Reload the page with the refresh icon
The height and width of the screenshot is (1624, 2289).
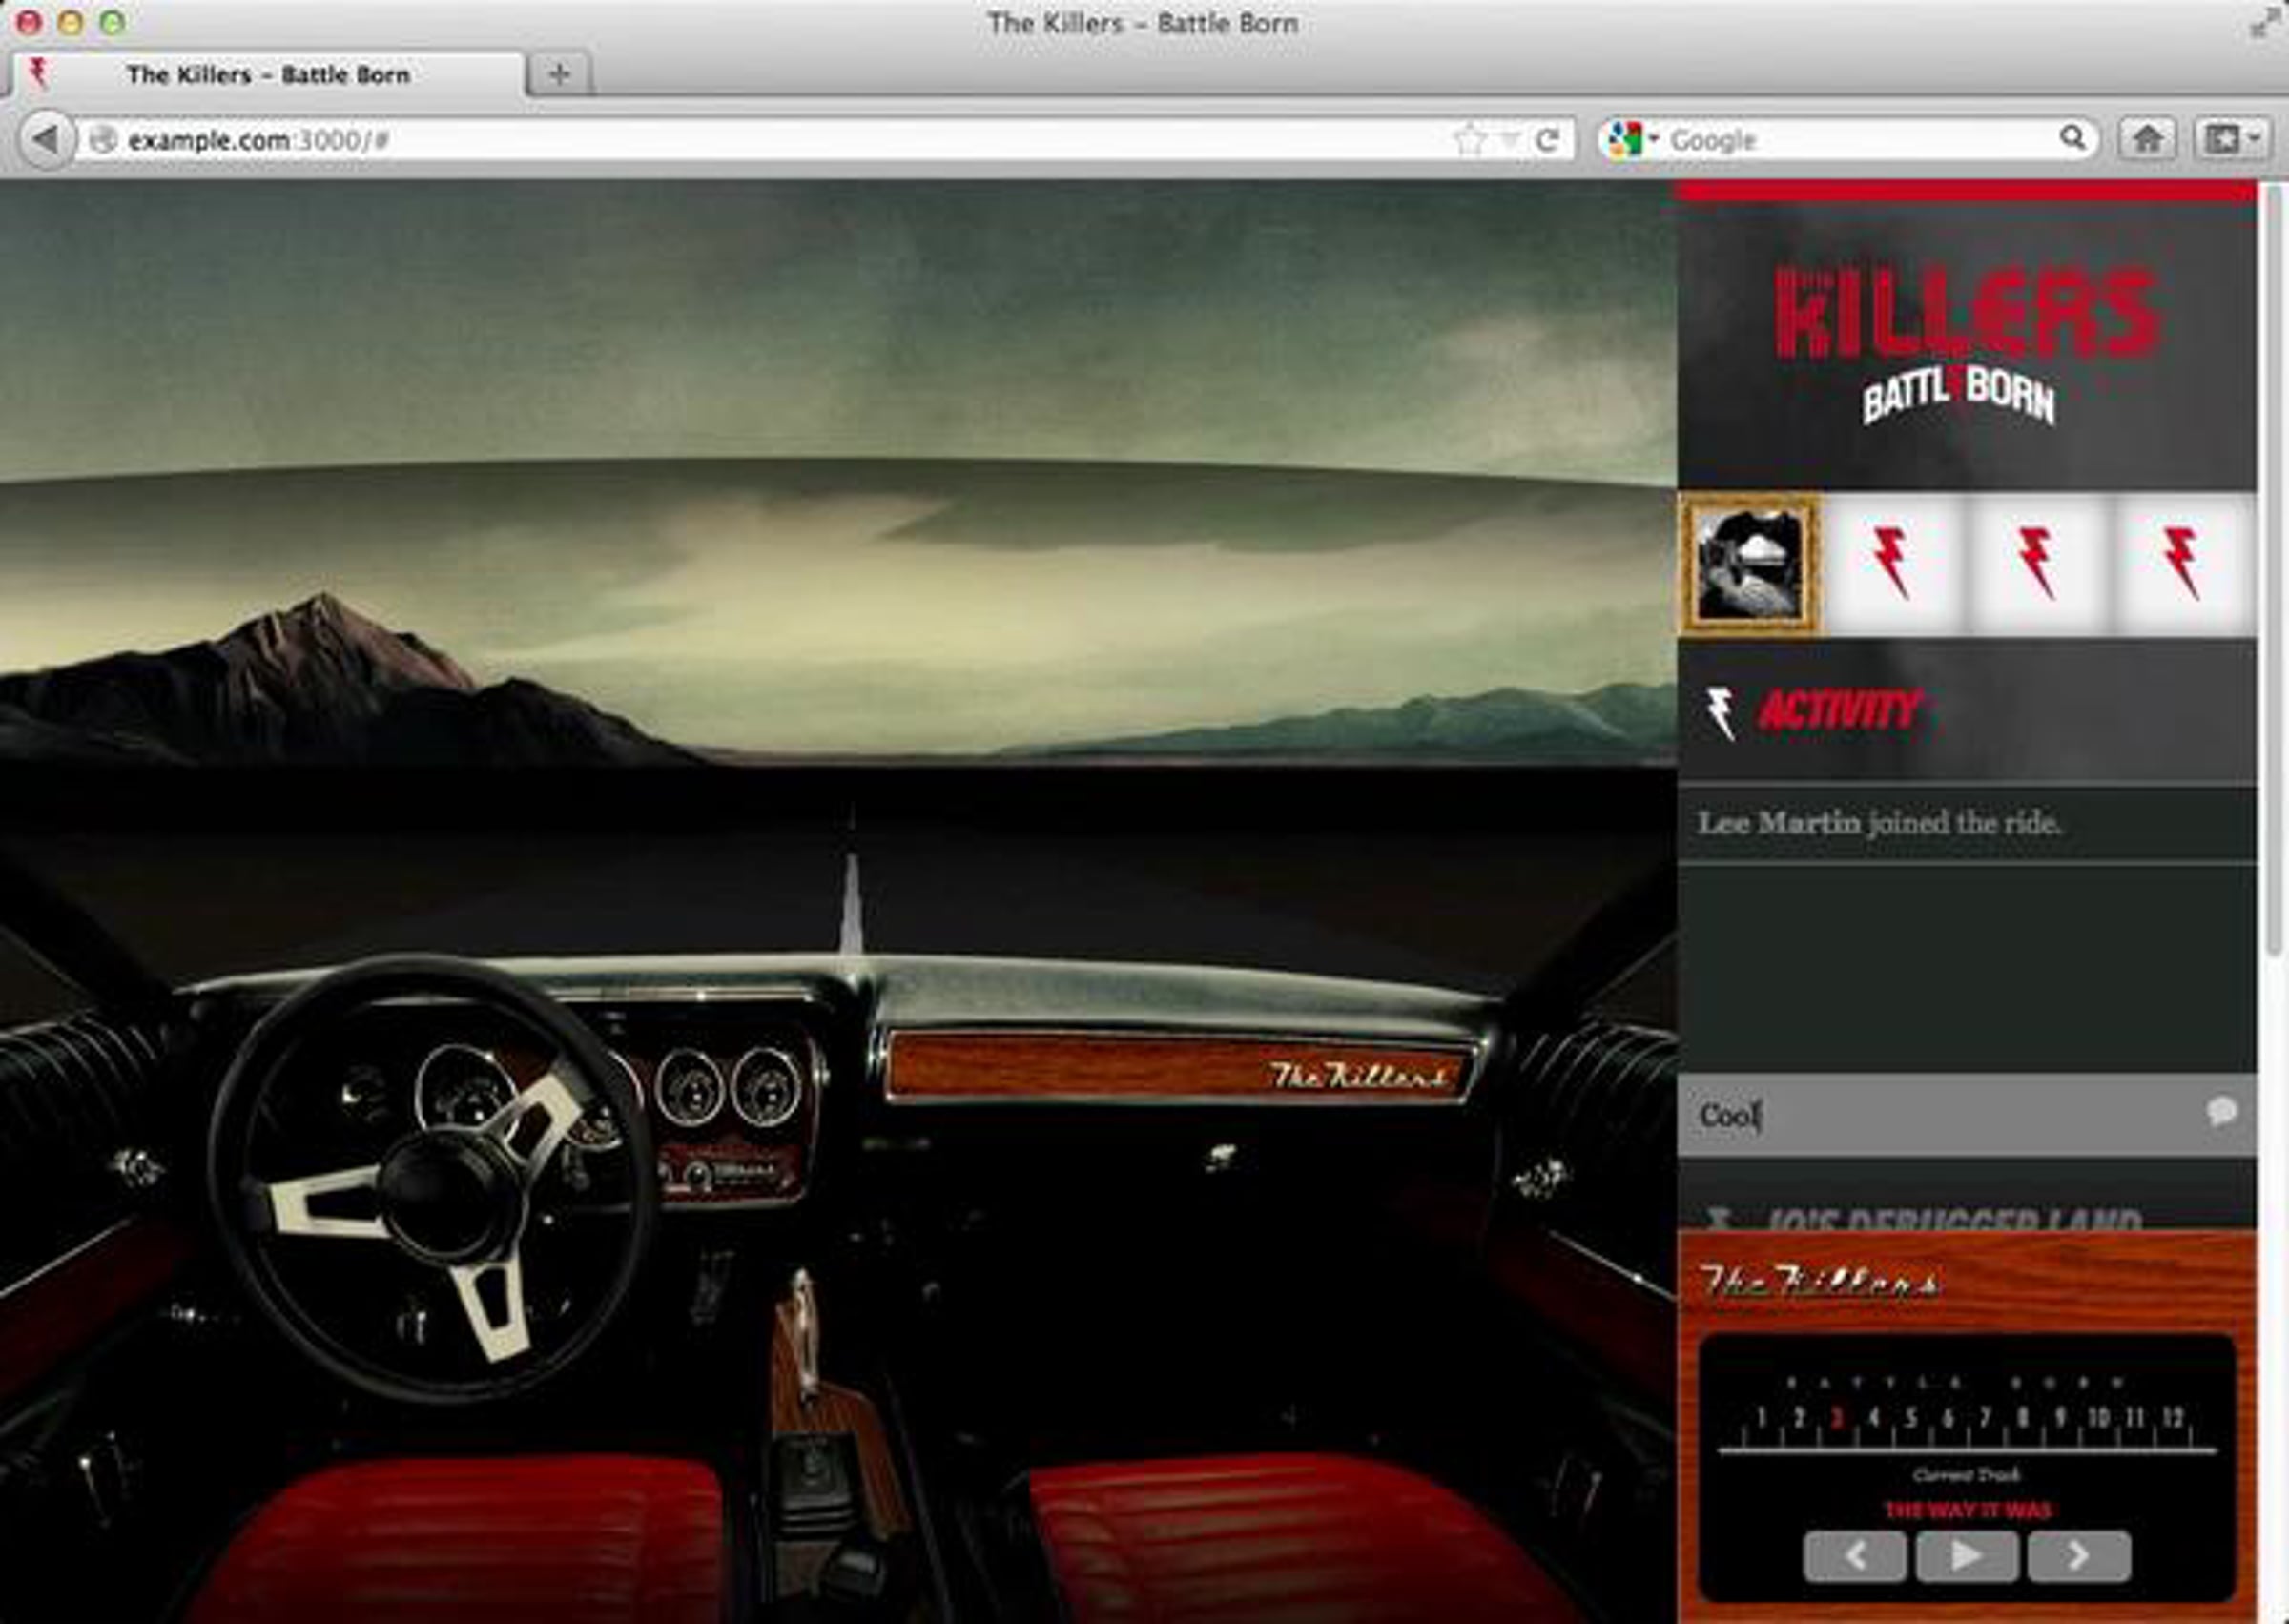(x=1547, y=139)
